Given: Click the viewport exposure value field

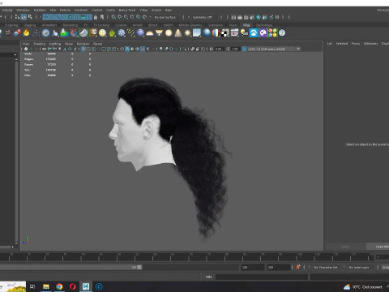Looking at the screenshot, I should coord(219,49).
